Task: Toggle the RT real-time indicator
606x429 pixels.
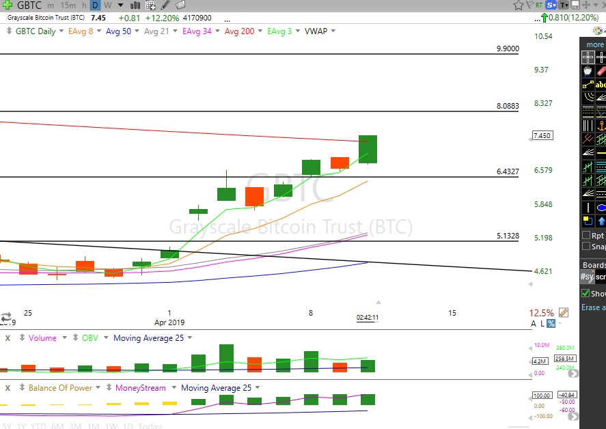Action: pyautogui.click(x=539, y=5)
